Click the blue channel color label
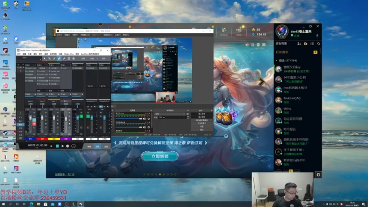The image size is (368, 207). click(30, 139)
